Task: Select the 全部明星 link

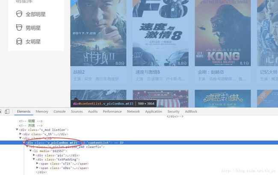Action: [35, 14]
